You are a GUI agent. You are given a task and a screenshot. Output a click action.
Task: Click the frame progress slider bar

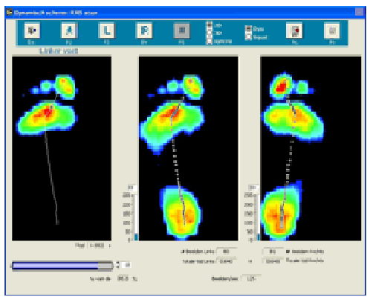pyautogui.click(x=62, y=266)
